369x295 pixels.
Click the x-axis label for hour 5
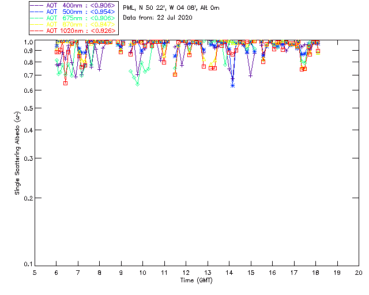tap(35, 273)
